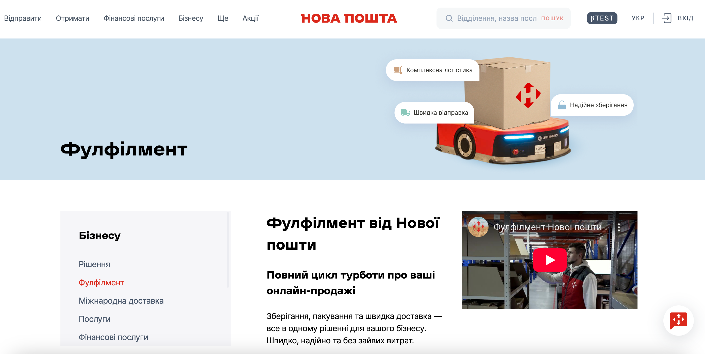Open the Отримати menu

pyautogui.click(x=73, y=18)
